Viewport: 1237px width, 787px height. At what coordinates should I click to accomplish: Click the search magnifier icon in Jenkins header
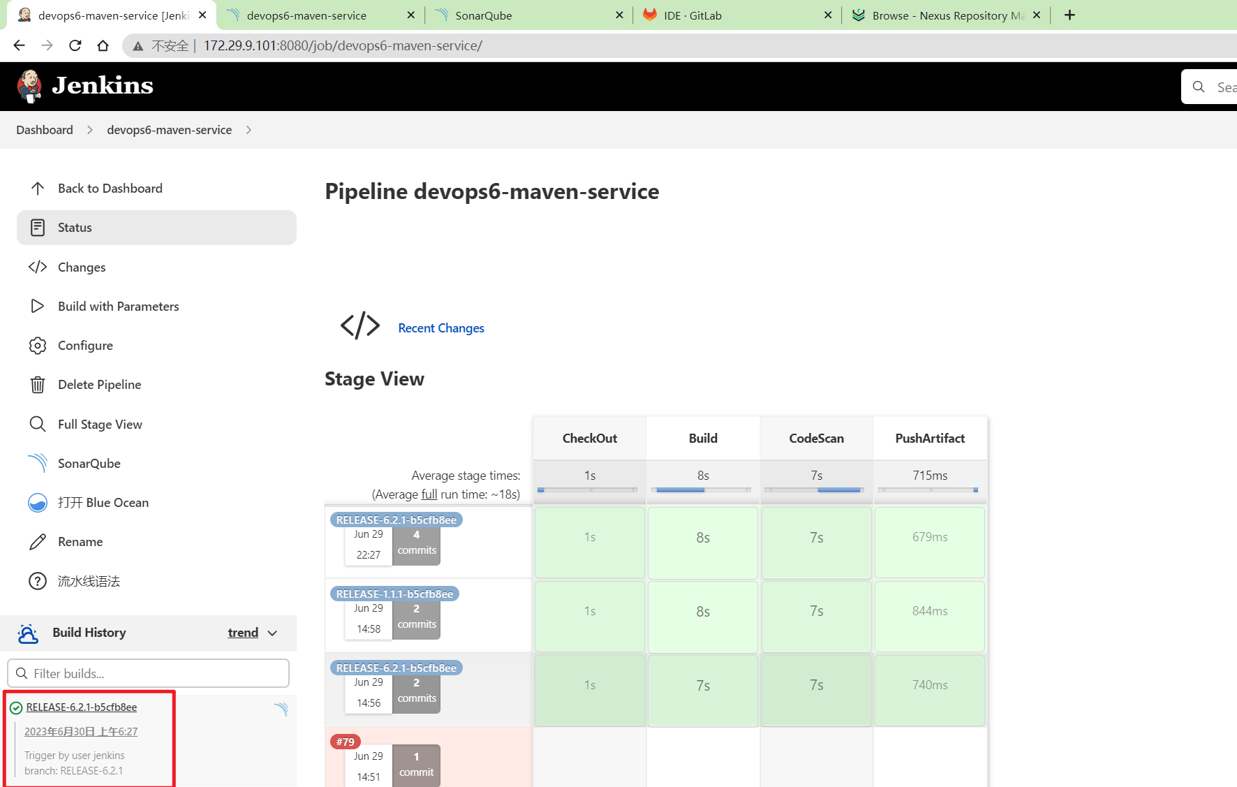click(1199, 87)
